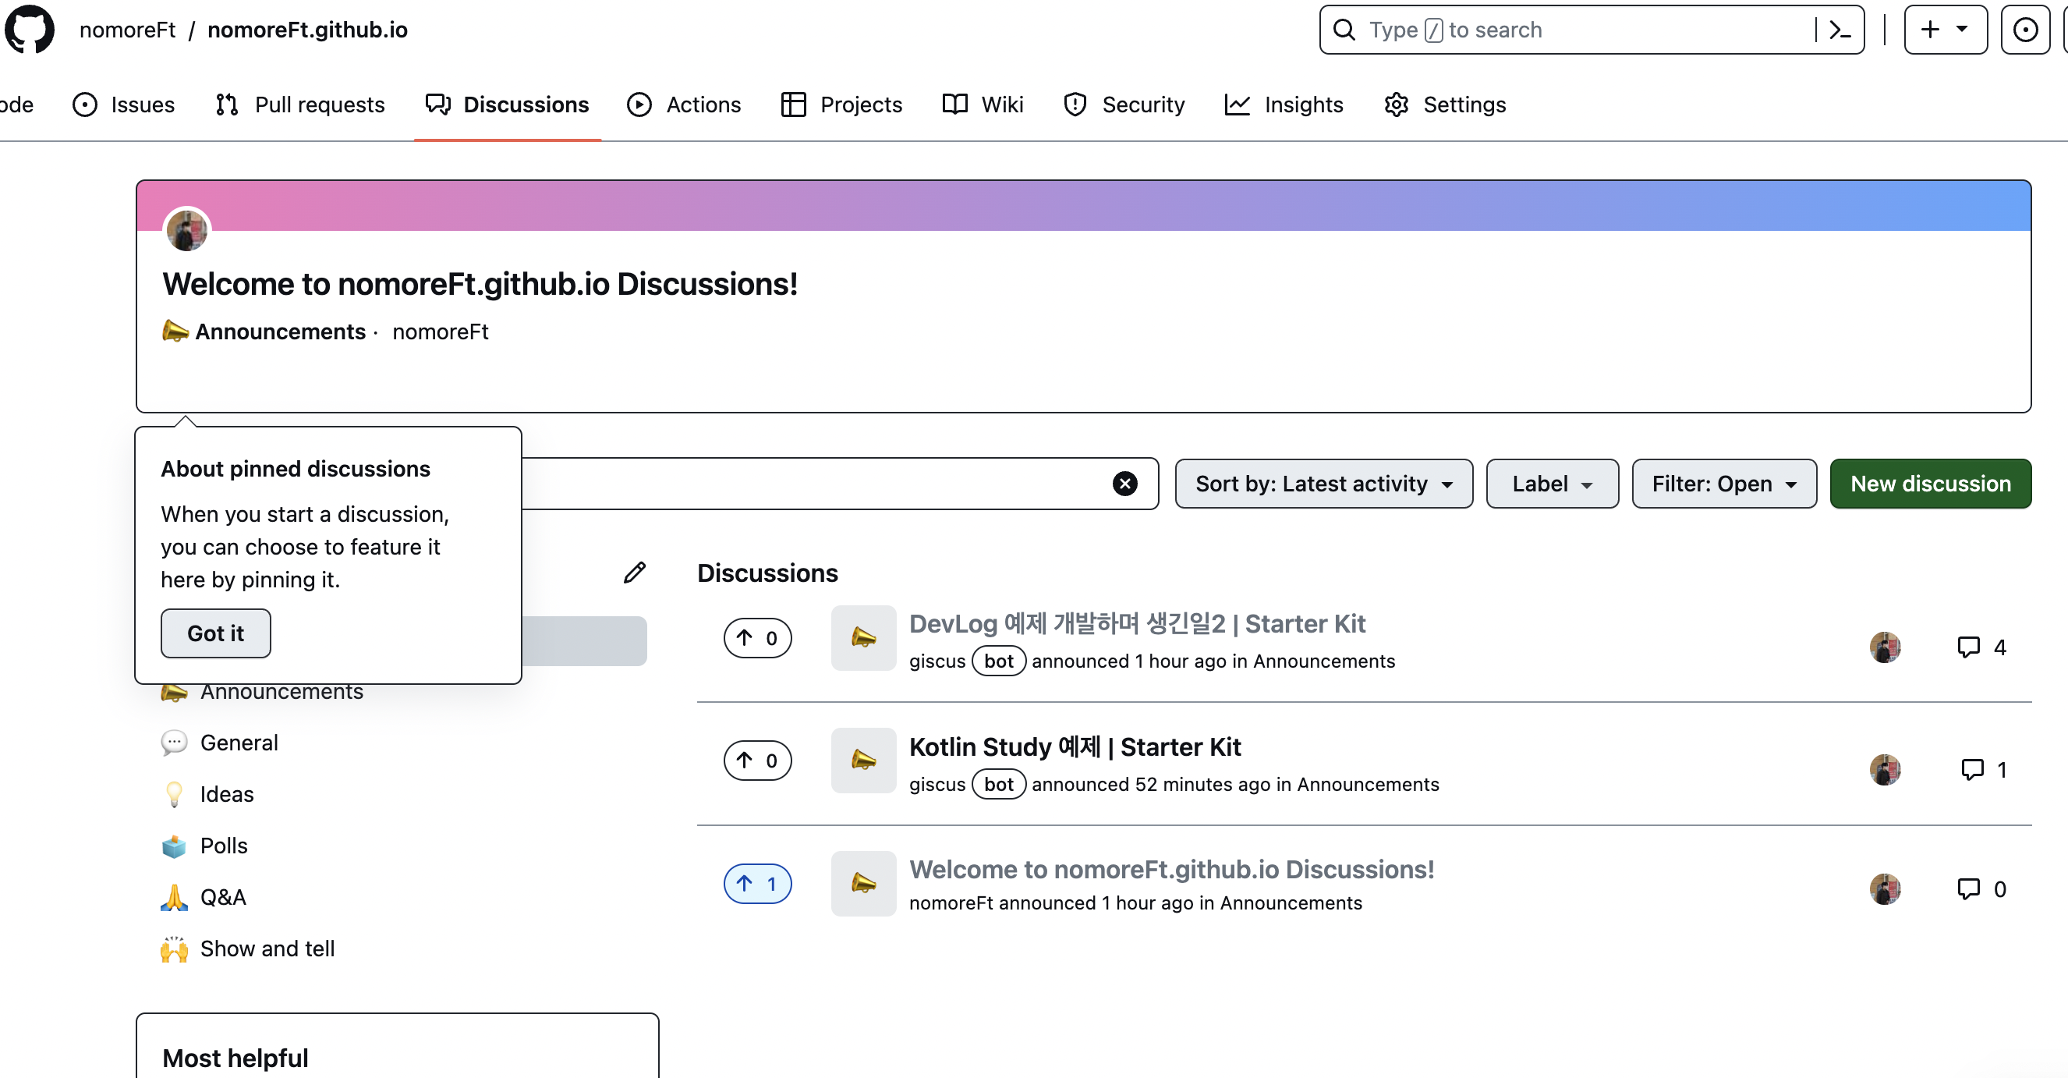The height and width of the screenshot is (1078, 2068).
Task: Open the Filter: Open dropdown
Action: click(x=1723, y=484)
